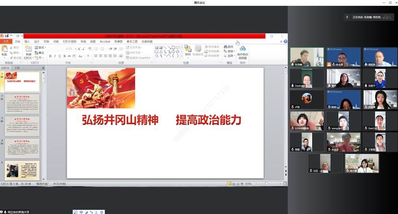Expand the Layout (版式) dropdown

[x=41, y=47]
